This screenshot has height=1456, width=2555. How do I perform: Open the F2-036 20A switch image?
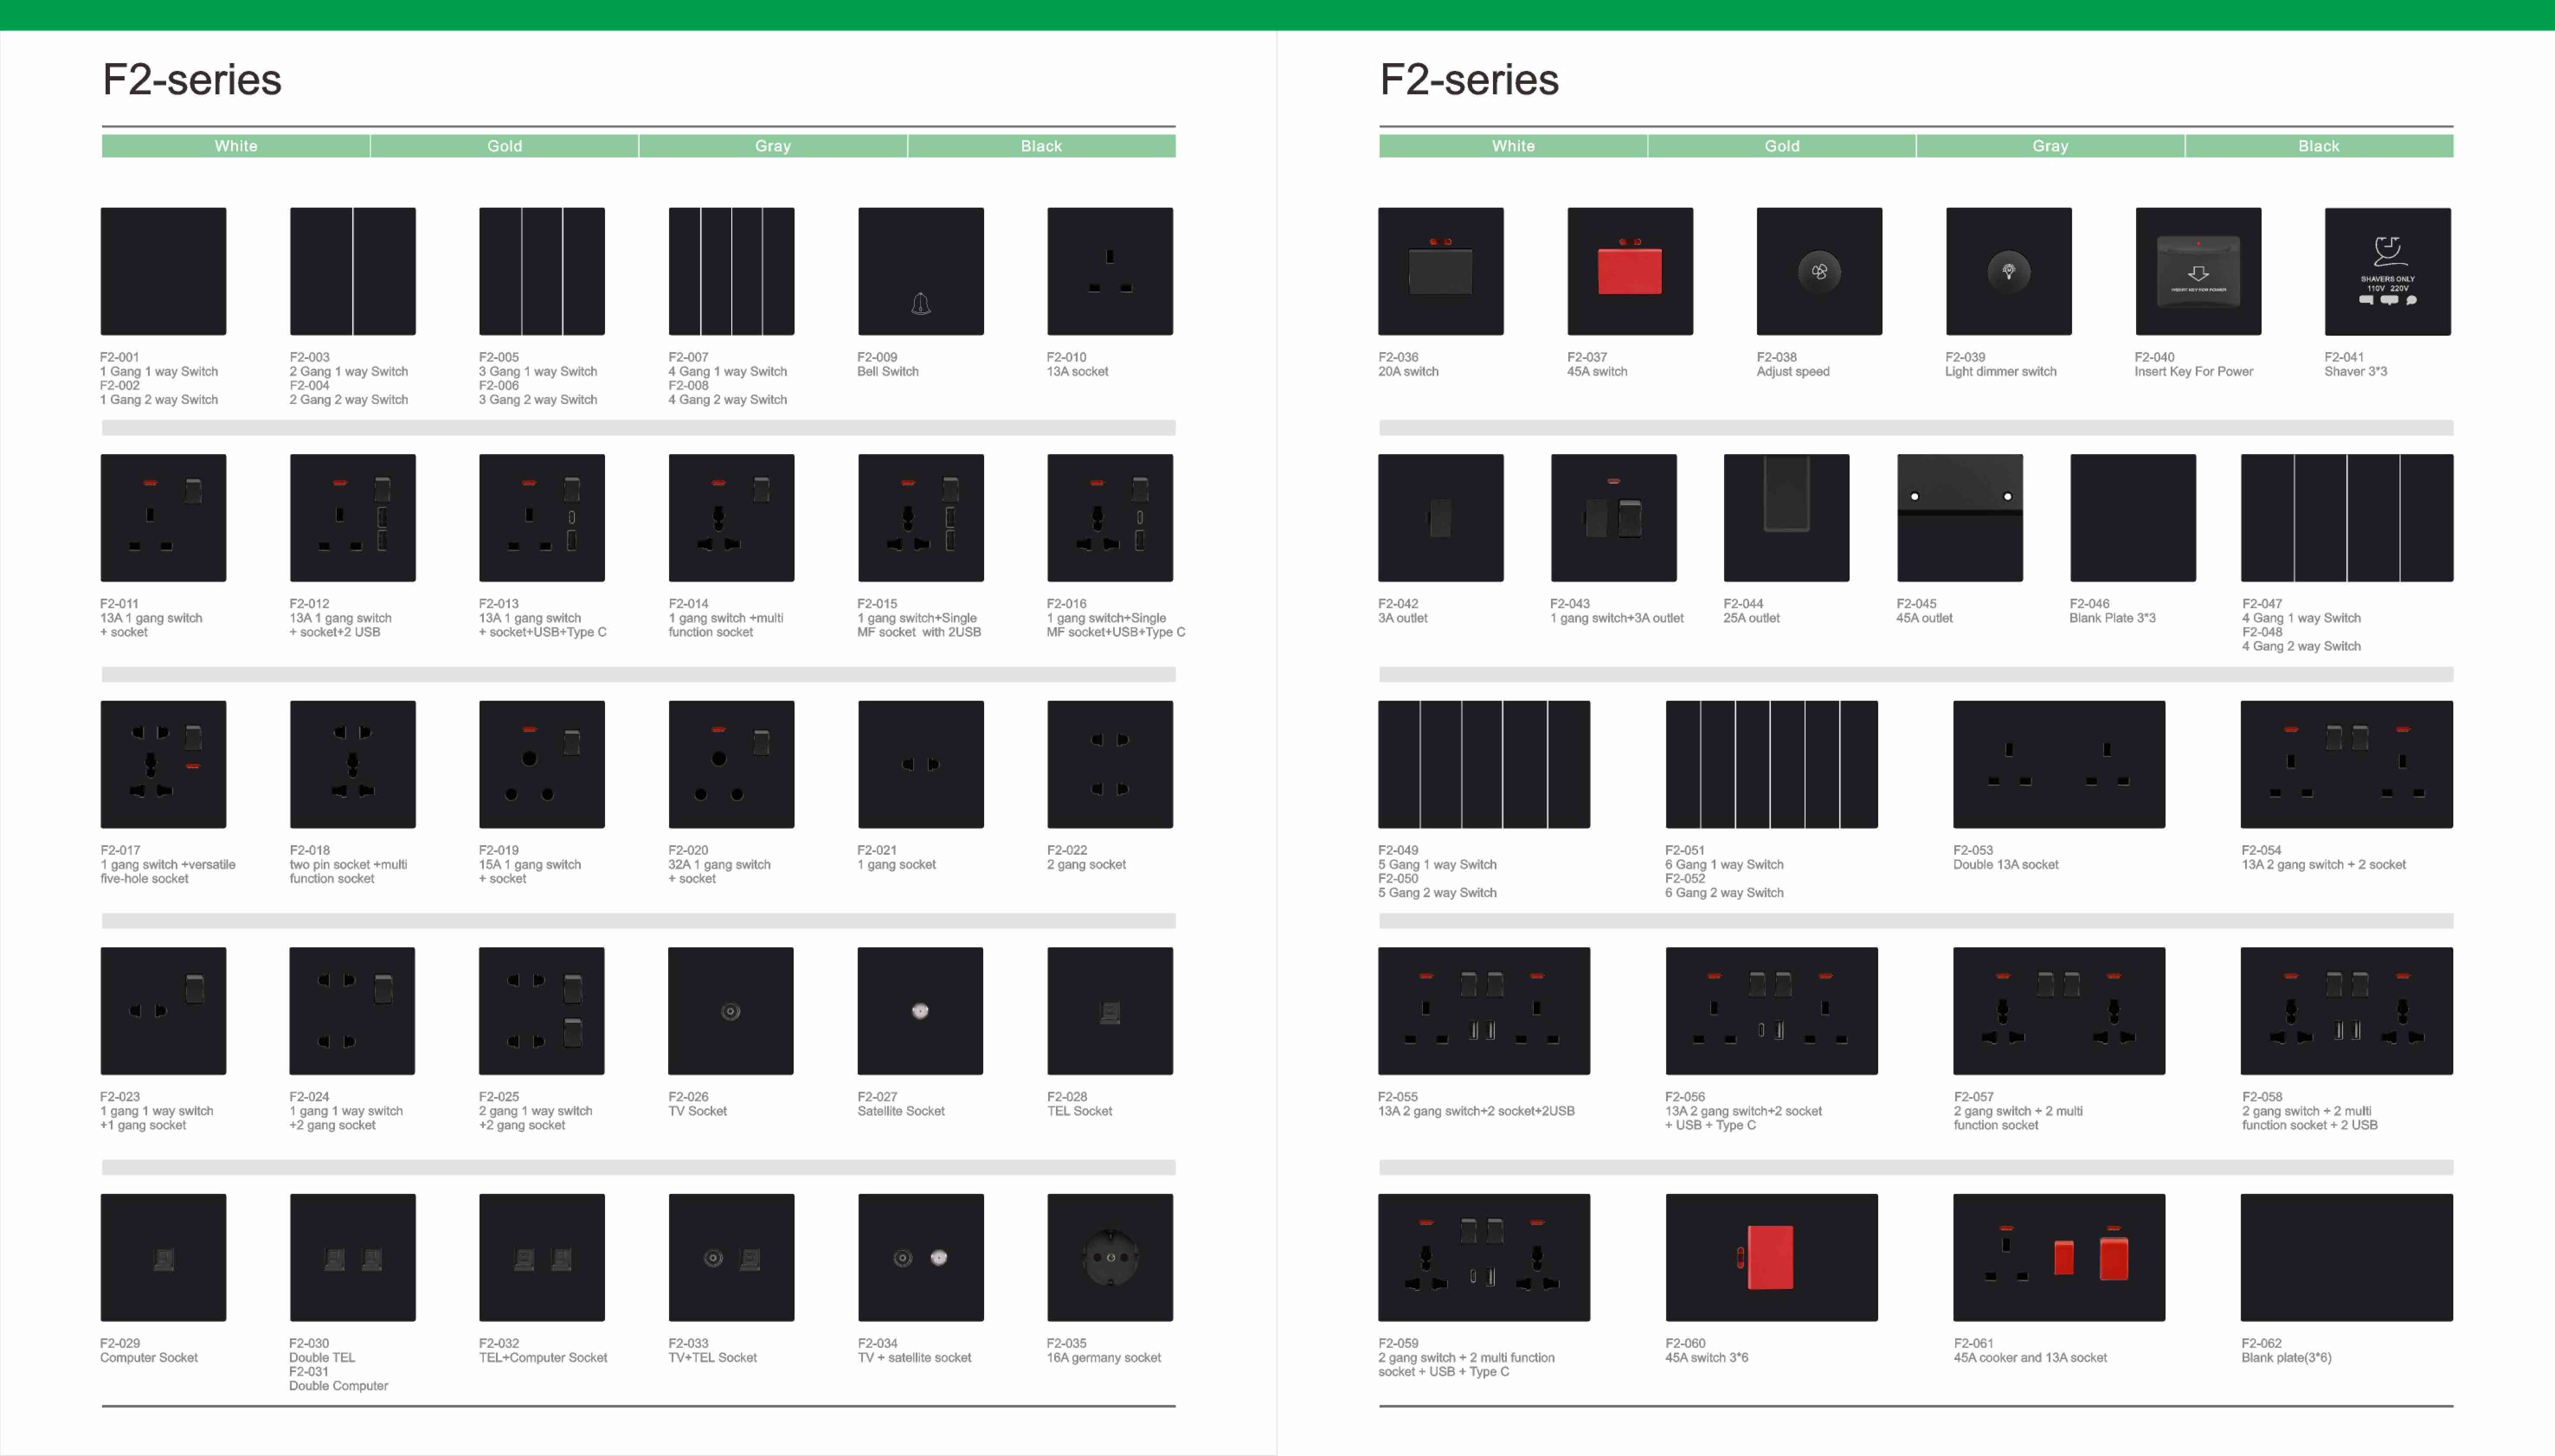[x=1441, y=271]
